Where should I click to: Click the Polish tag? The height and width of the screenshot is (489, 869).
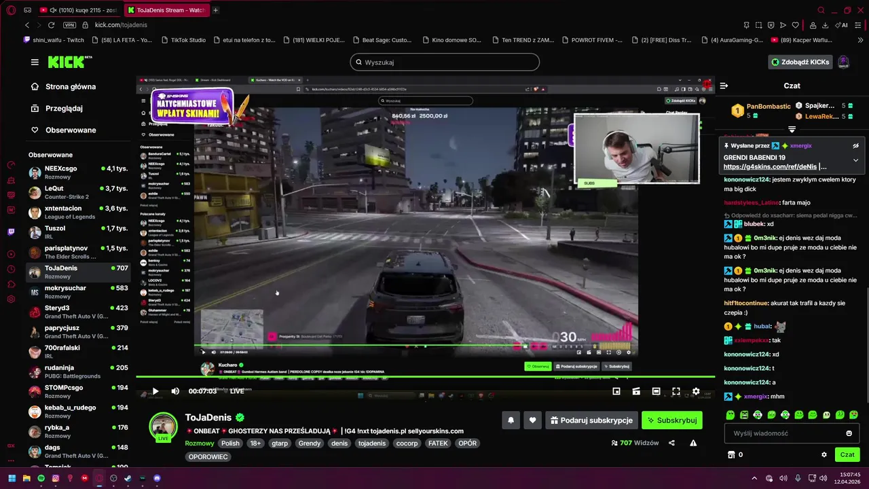coord(230,443)
